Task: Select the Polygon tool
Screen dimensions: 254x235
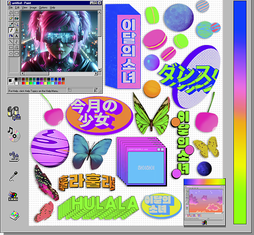Action: [17, 48]
